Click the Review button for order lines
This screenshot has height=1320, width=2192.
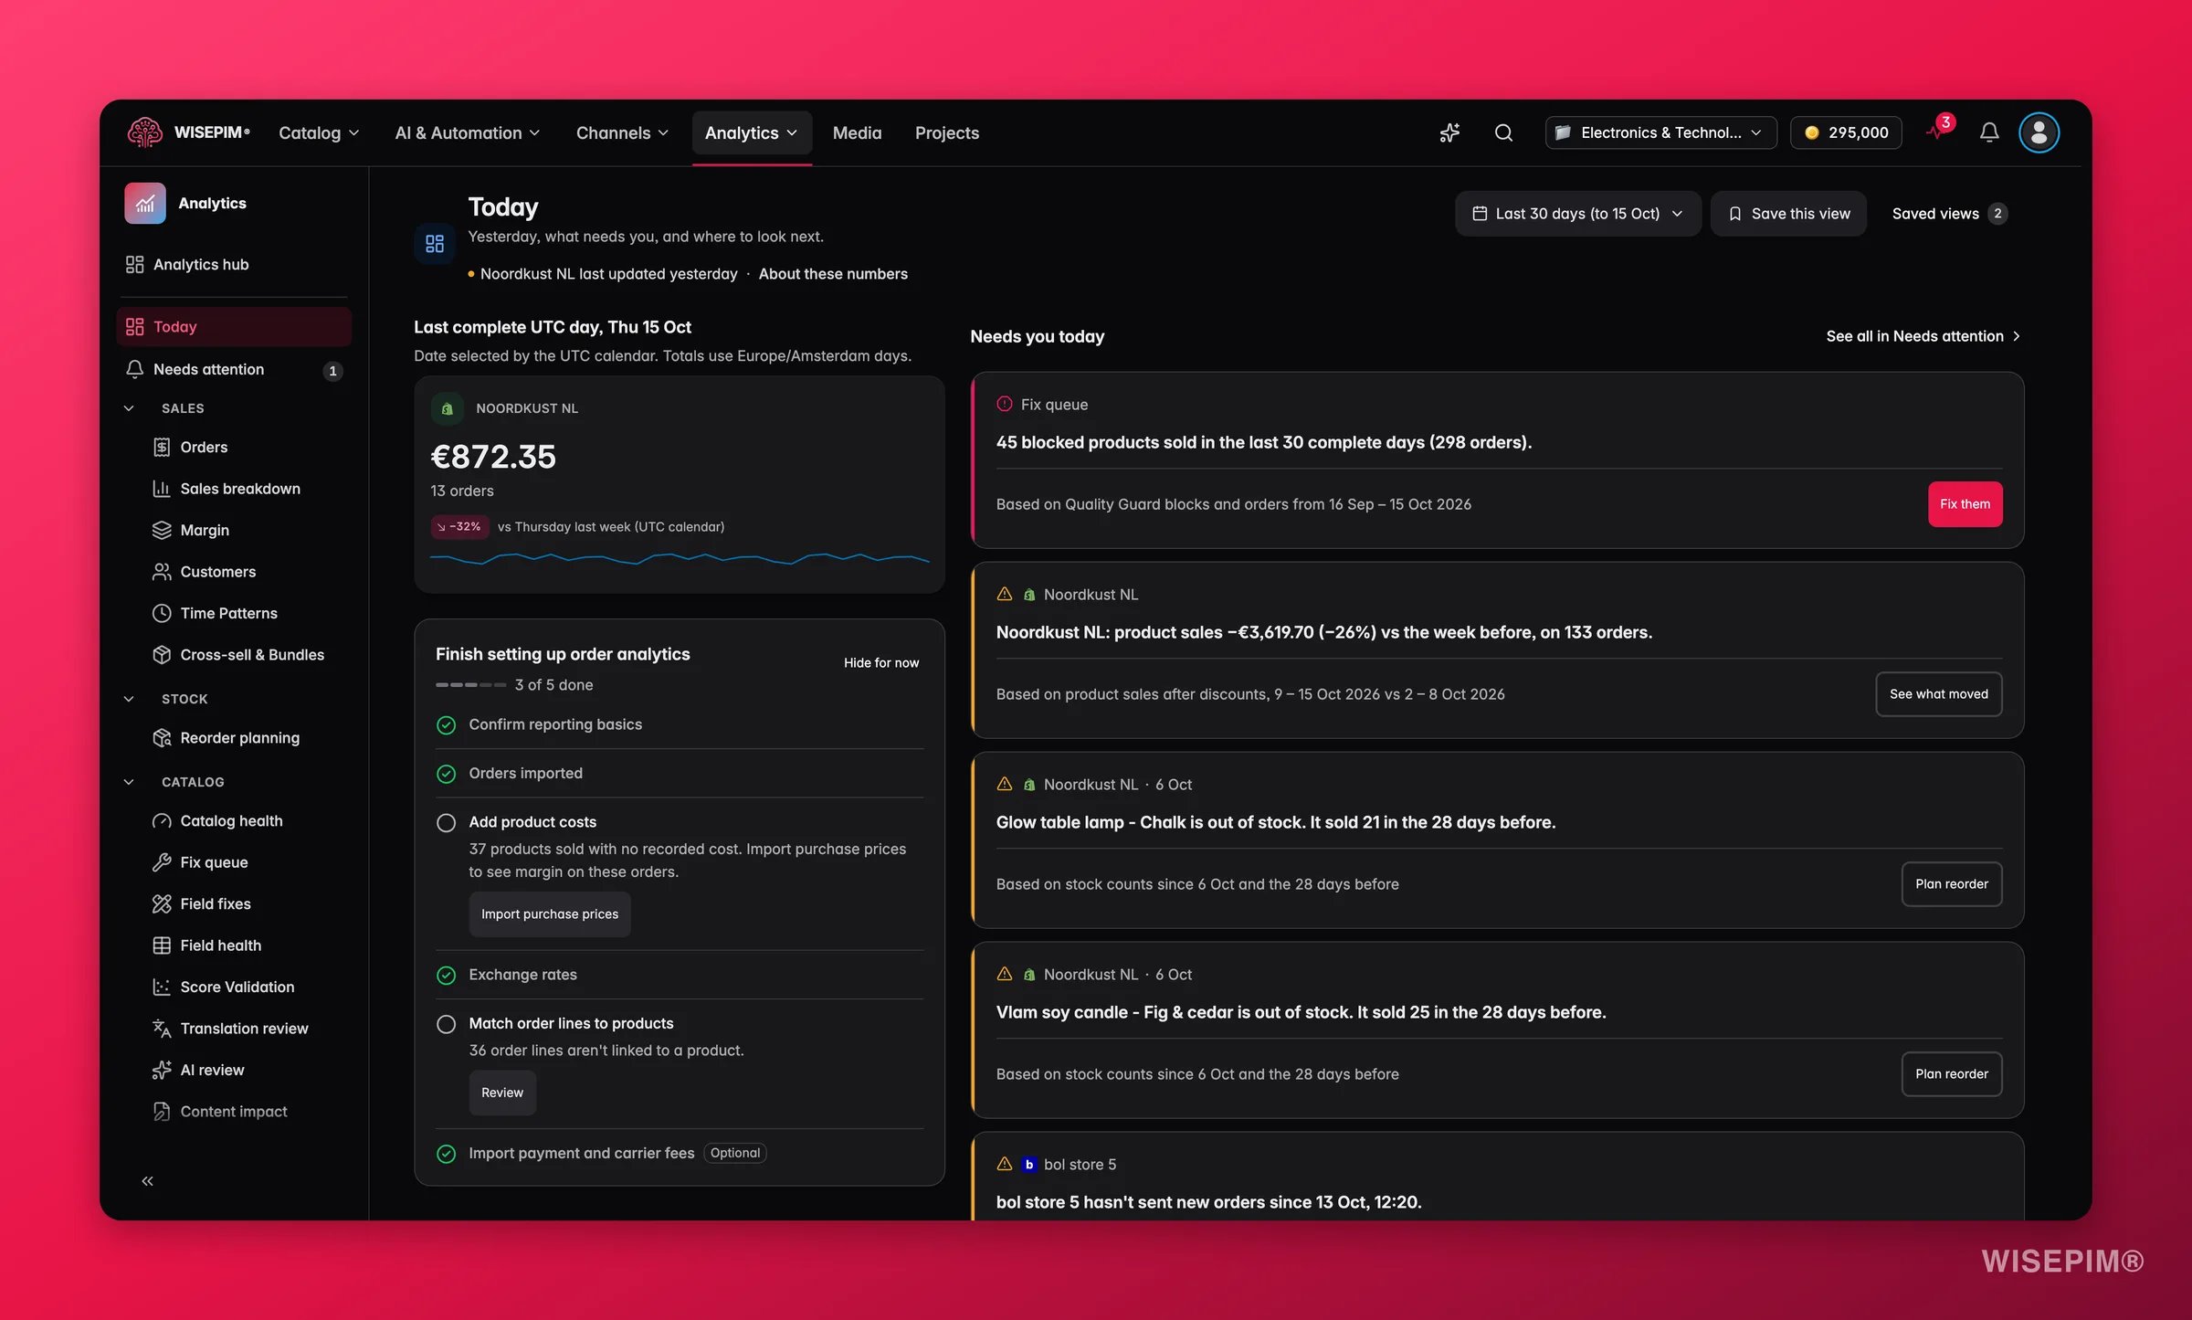502,1093
